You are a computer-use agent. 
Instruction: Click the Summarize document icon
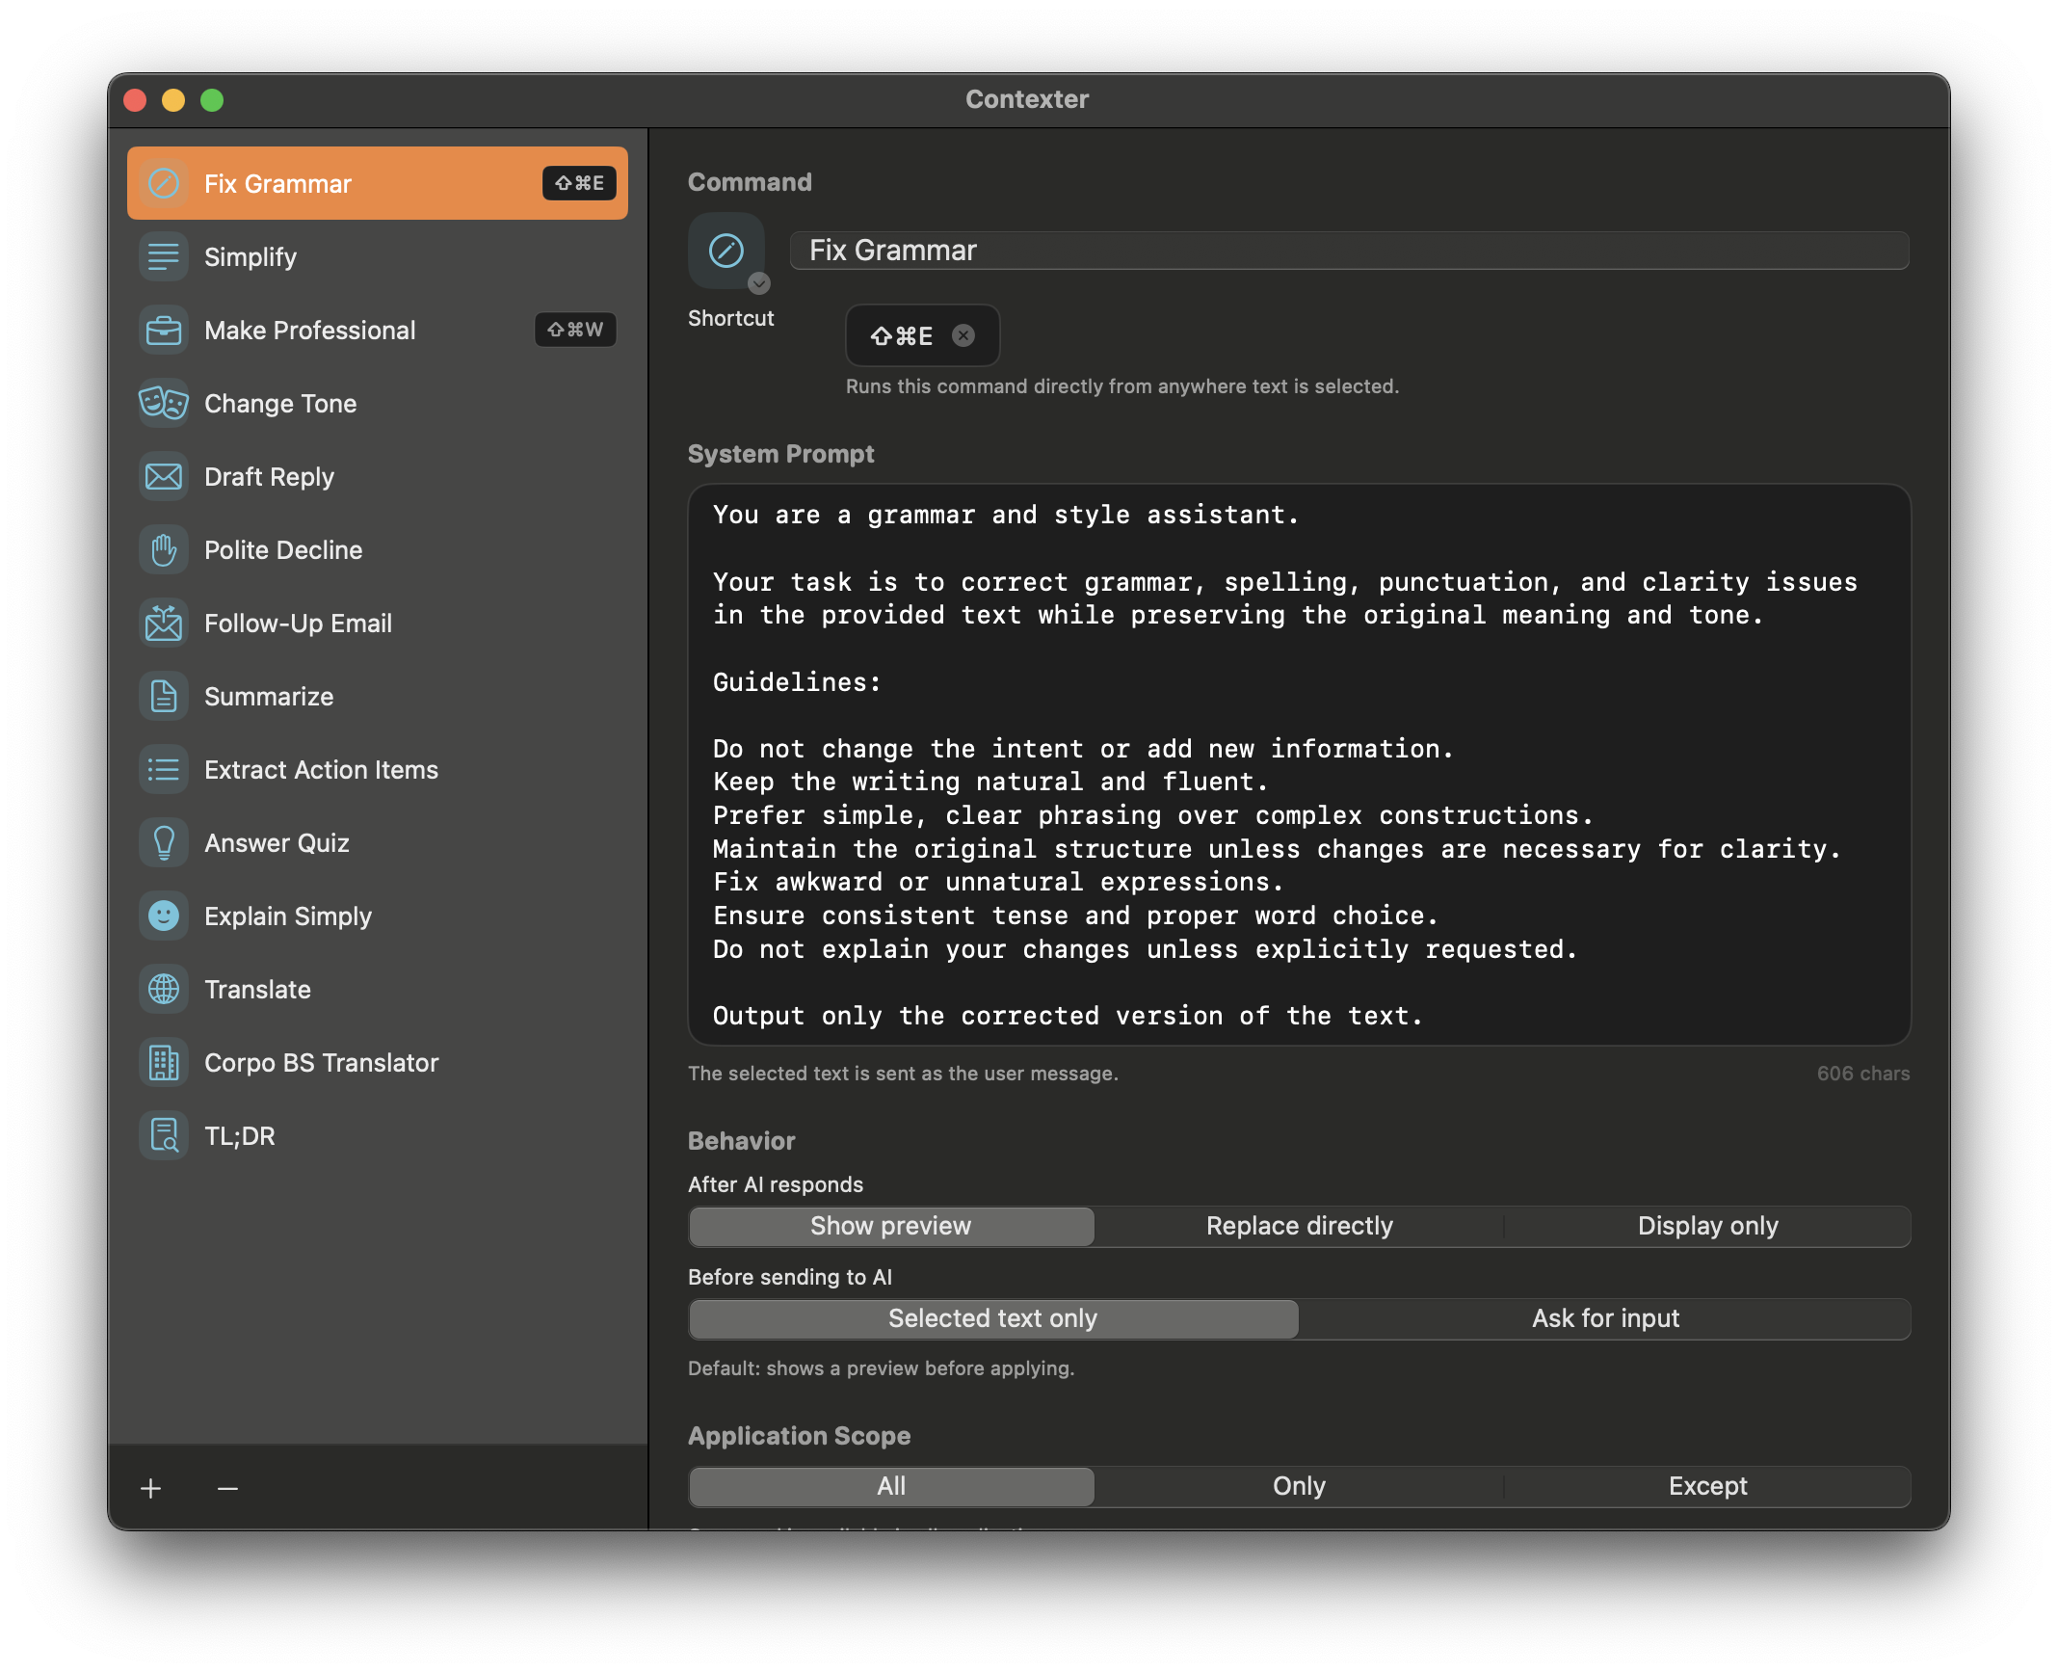click(164, 696)
